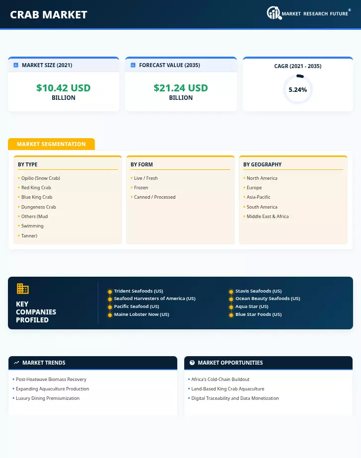Click the CAGR (2021 - 2035) heading
The image size is (361, 458).
297,66
